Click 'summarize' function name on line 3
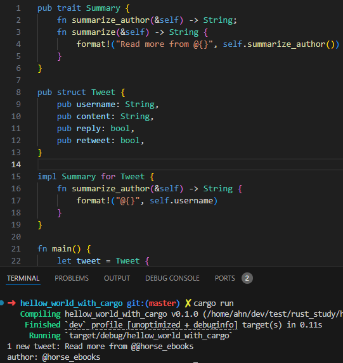 pos(94,32)
